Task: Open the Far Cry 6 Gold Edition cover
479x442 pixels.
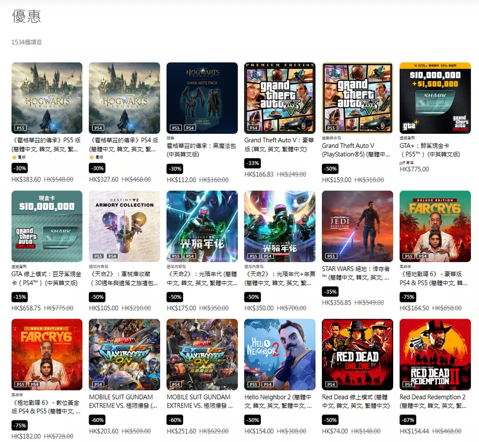Action: 47,355
